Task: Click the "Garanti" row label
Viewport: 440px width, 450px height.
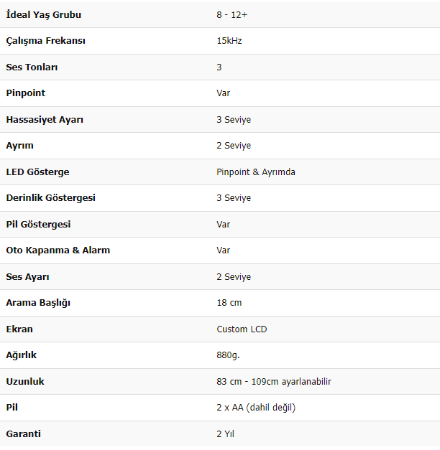Action: coord(23,433)
